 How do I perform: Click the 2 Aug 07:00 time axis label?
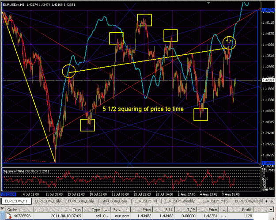pyautogui.click(x=186, y=194)
